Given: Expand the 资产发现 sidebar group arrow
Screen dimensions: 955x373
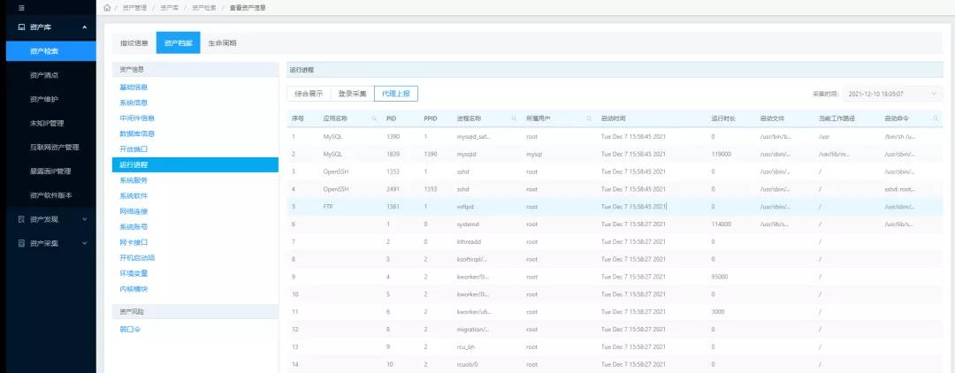Looking at the screenshot, I should pos(84,219).
